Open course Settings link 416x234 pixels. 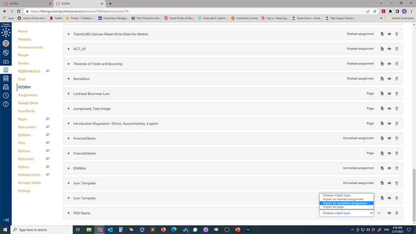[x=24, y=191]
